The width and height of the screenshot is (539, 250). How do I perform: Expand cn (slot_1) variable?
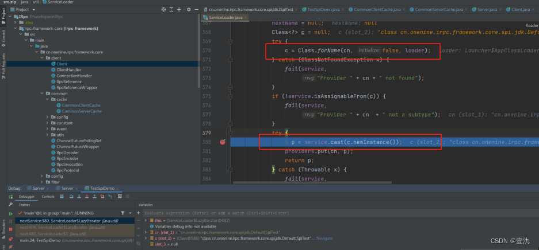point(146,232)
